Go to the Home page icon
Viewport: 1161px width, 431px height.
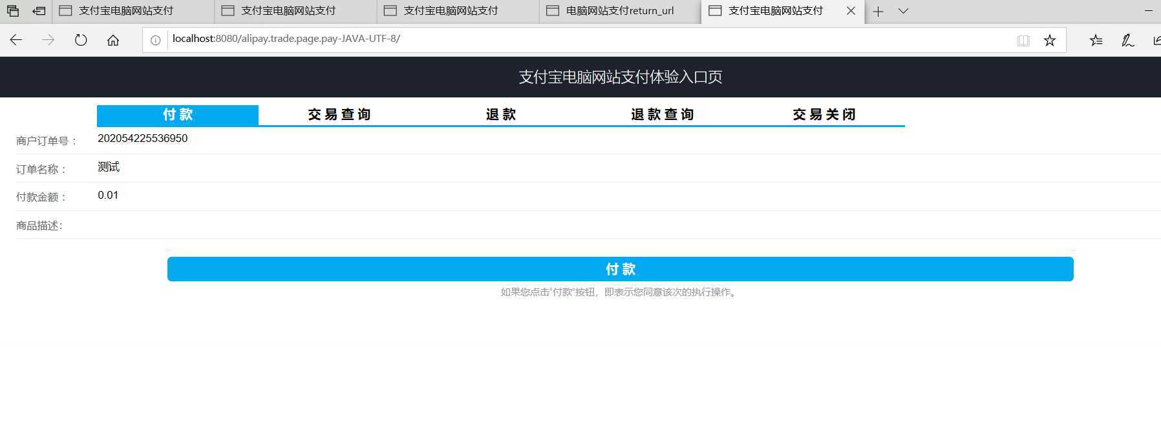click(113, 40)
